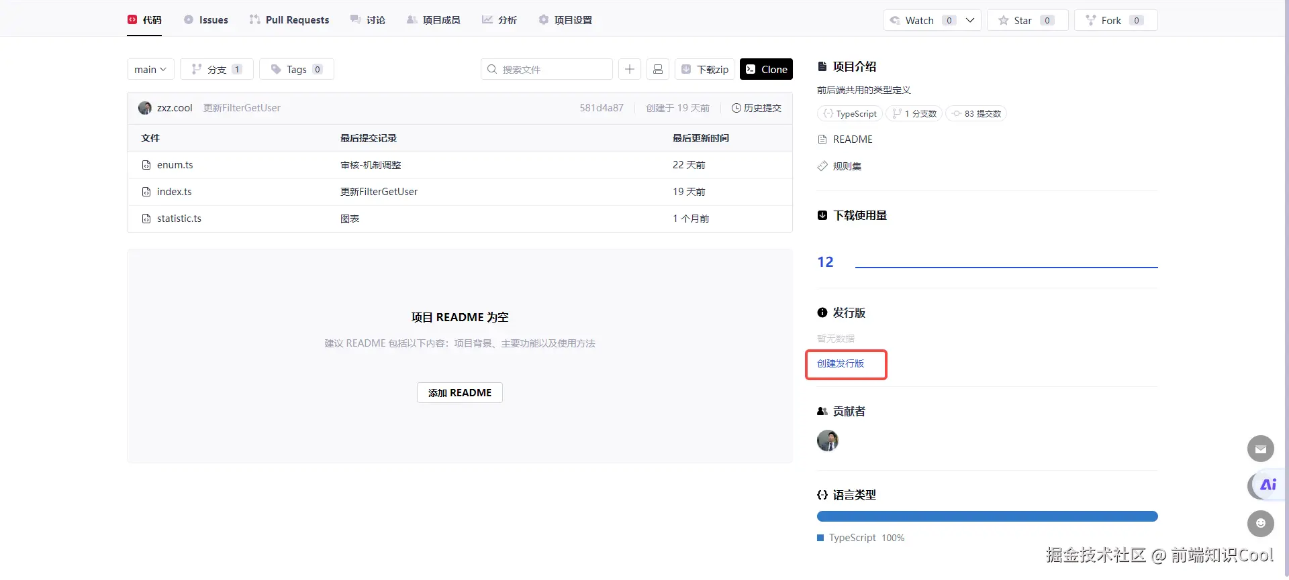Click index.ts file icon

pos(146,192)
